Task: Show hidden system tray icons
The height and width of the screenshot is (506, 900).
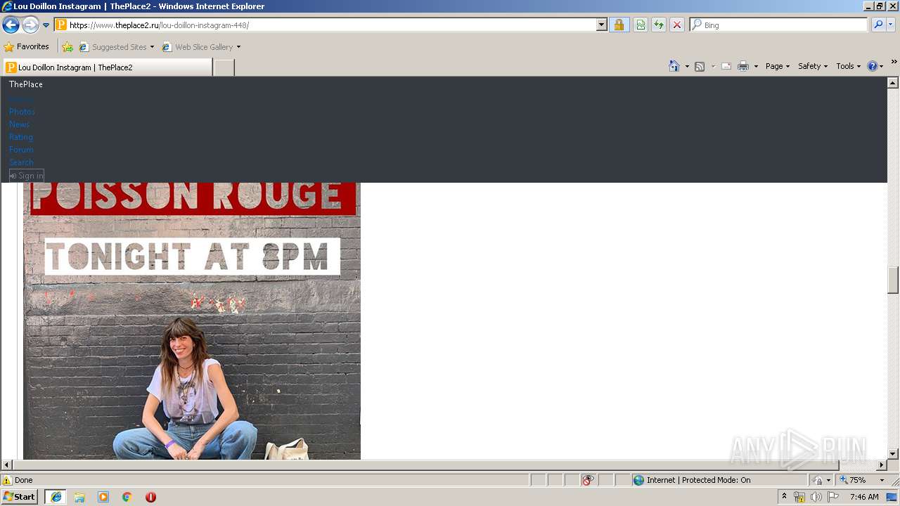Action: tap(784, 497)
